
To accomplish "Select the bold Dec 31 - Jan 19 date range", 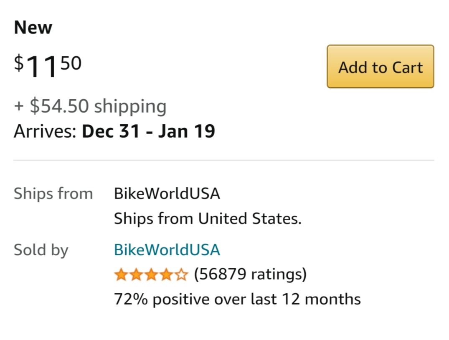I will pos(148,131).
